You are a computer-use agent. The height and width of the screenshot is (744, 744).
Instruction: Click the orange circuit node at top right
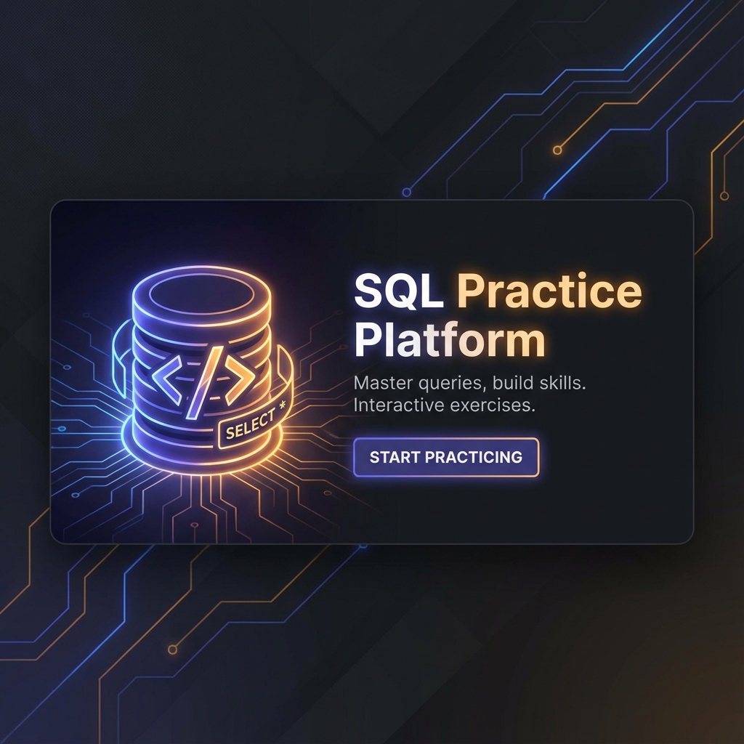[x=557, y=150]
